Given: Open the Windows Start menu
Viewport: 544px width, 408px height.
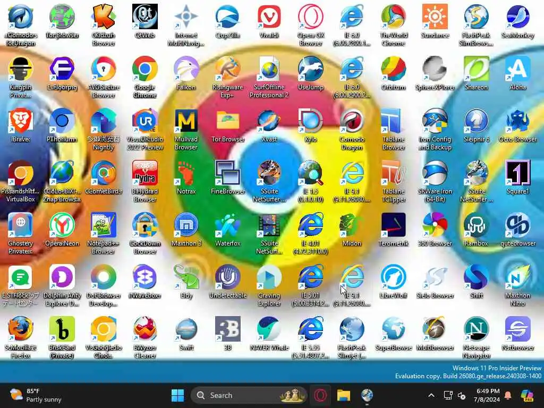Looking at the screenshot, I should pos(177,395).
